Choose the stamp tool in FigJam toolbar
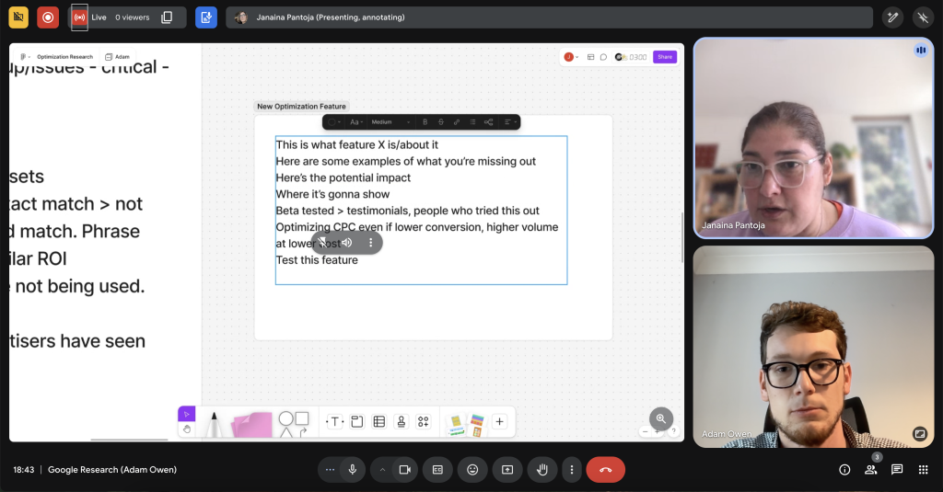 point(401,422)
